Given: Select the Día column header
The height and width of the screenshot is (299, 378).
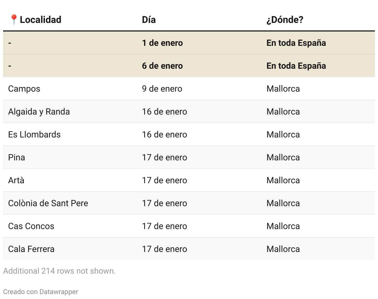Looking at the screenshot, I should pos(149,19).
